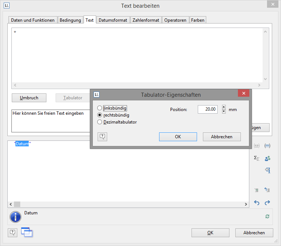Screen dimensions: 281x246
Task: Increase Position value with up stepper arrow
Action: [x=224, y=107]
